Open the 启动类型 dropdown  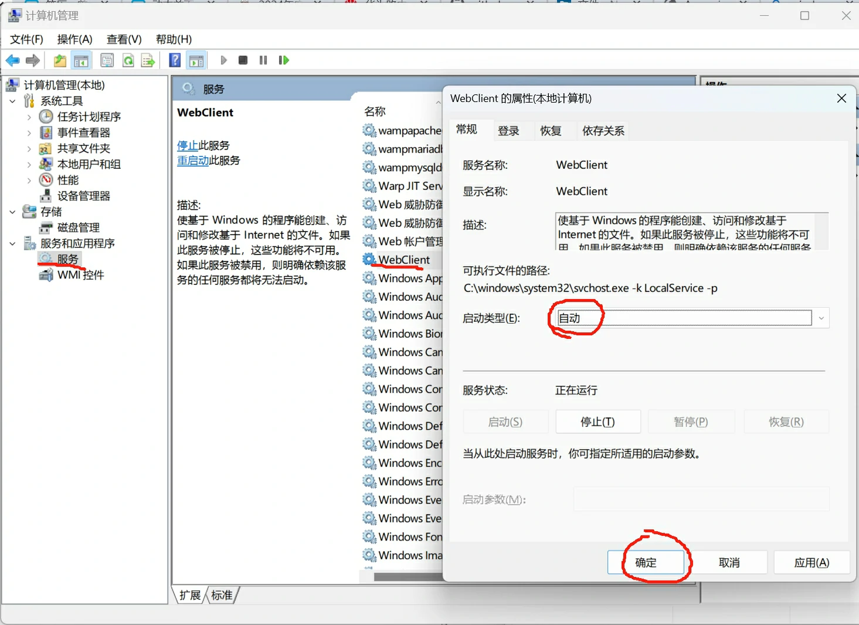[x=821, y=318]
